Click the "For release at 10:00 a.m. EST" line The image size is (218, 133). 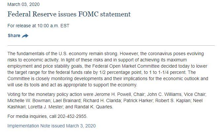[x=38, y=26]
